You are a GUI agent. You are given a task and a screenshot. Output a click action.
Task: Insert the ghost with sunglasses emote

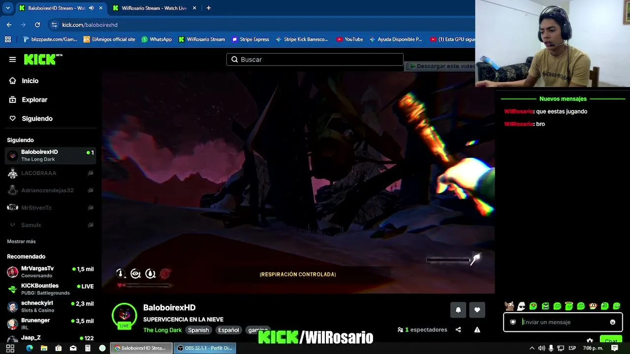(x=521, y=306)
